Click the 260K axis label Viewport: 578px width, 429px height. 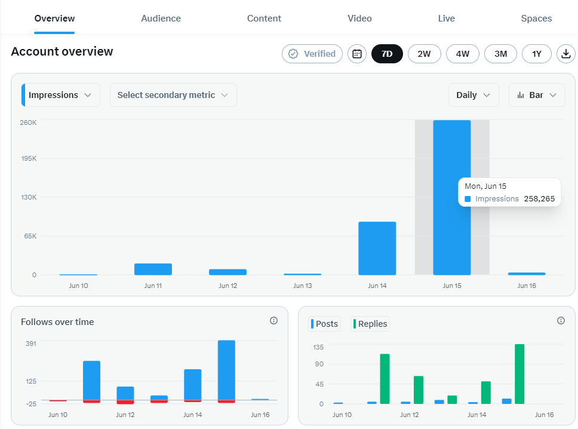pyautogui.click(x=29, y=122)
